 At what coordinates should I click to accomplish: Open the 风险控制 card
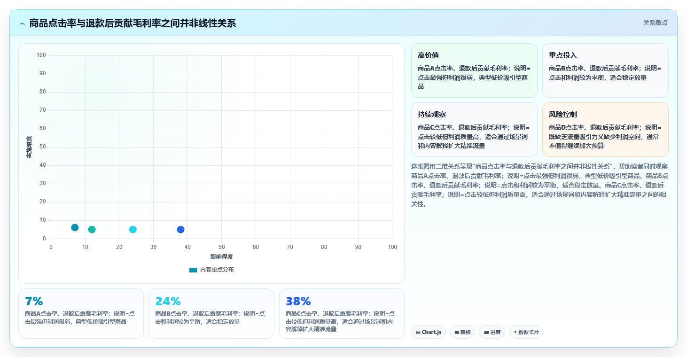pos(605,130)
